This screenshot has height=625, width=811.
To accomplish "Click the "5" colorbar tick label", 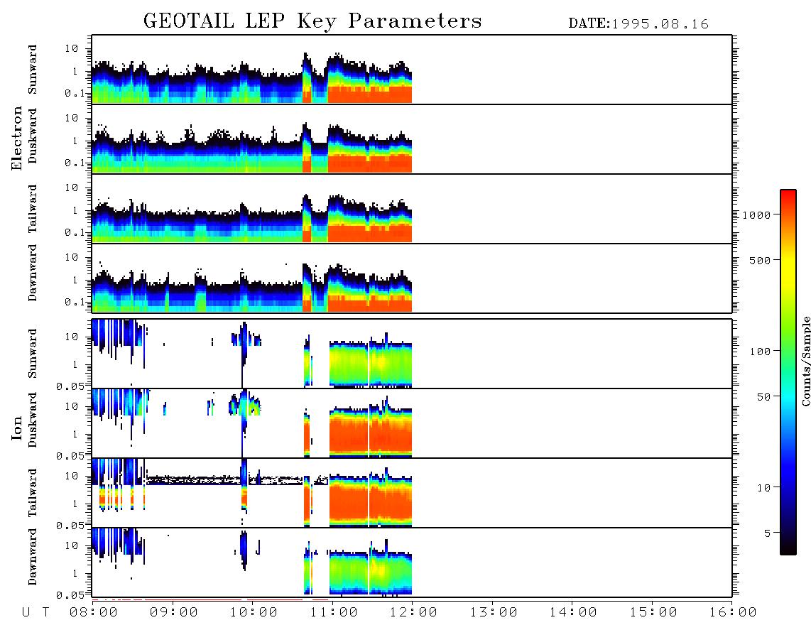I will [767, 533].
